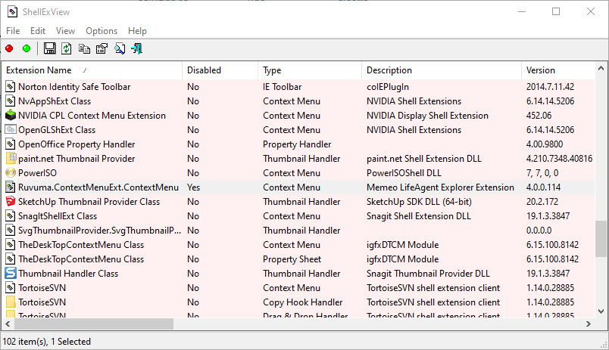Click the 'Copy Hook Handler' type cell
This screenshot has height=350, width=609.
click(302, 302)
